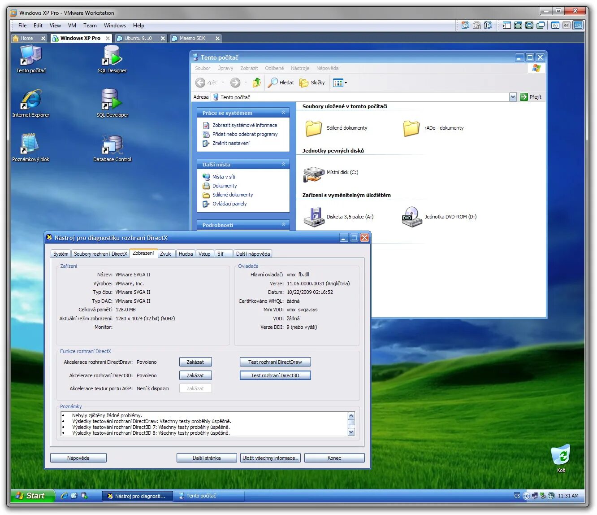This screenshot has height=515, width=597.
Task: Click the revert to snapshot icon
Action: click(477, 25)
